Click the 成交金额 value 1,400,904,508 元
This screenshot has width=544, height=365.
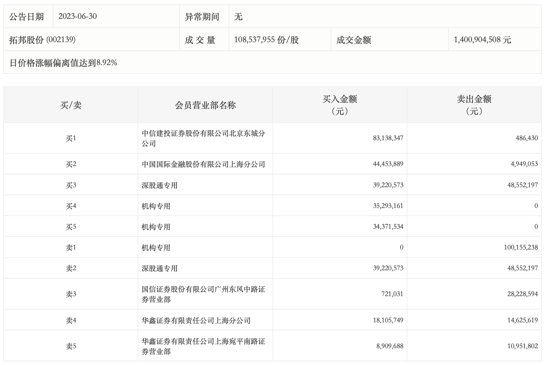pyautogui.click(x=482, y=40)
